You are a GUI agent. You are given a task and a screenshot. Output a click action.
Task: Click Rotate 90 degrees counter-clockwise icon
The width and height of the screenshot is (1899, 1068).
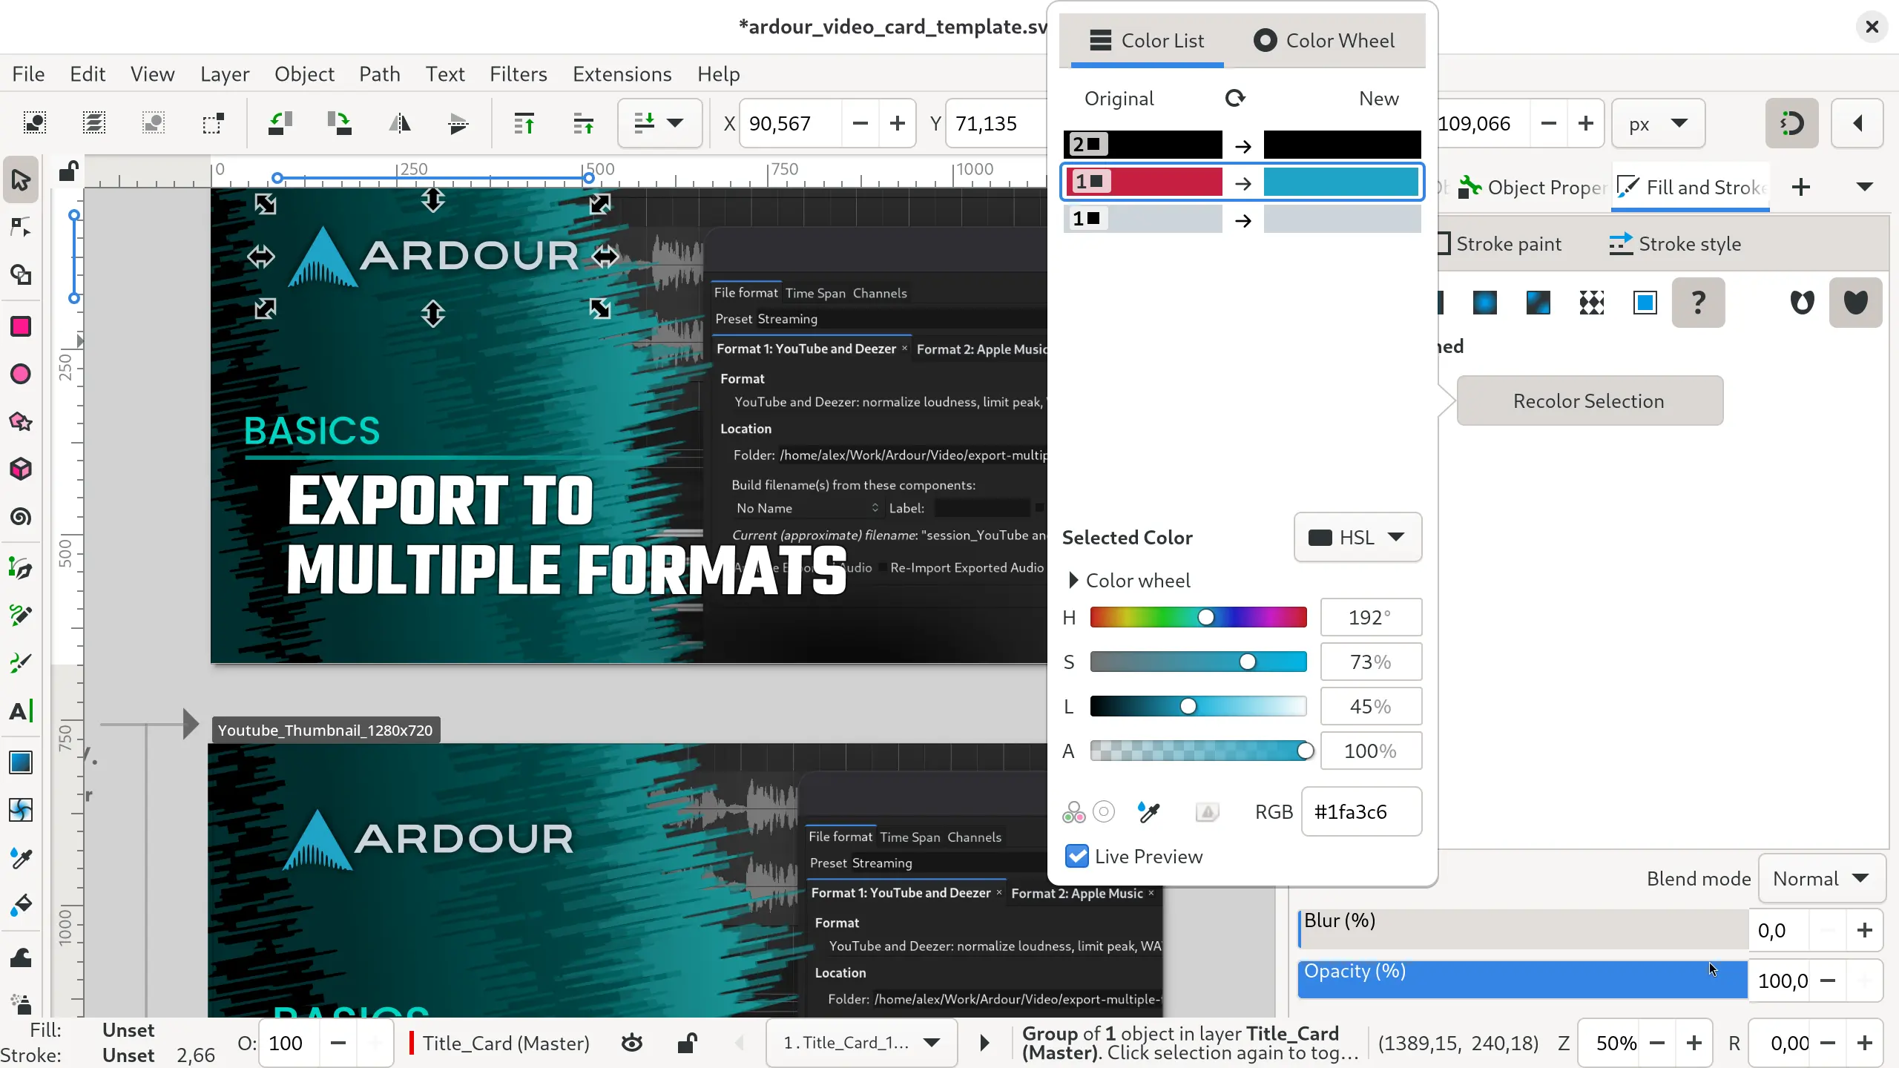(280, 123)
